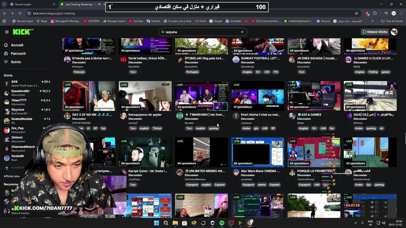Filter by the 'Portugais' tag

[192, 72]
